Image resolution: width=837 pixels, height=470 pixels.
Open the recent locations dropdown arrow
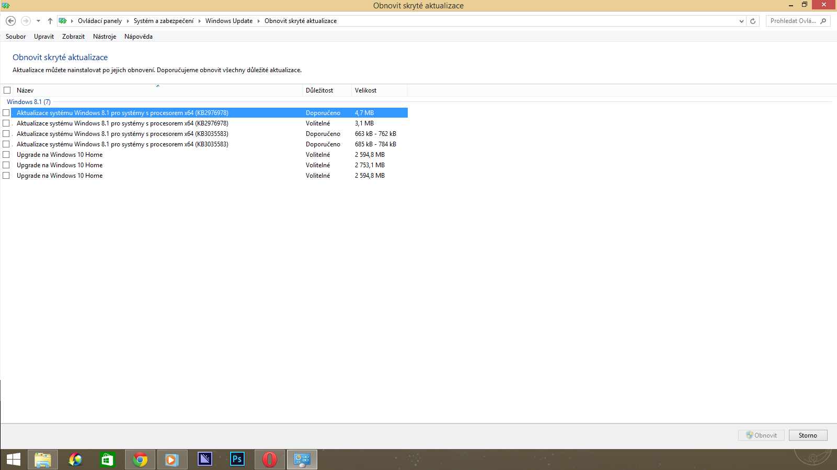[x=38, y=21]
